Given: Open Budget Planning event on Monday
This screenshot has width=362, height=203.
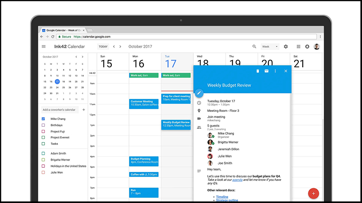Looking at the screenshot, I should tap(144, 161).
